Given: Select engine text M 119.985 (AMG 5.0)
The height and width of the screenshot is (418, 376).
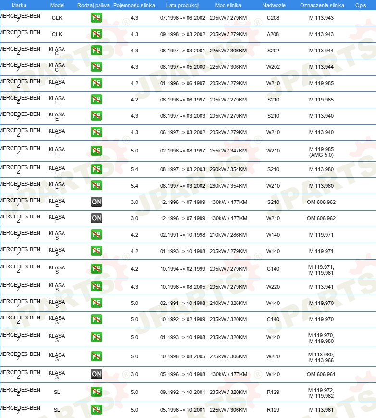Looking at the screenshot, I should click(321, 152).
